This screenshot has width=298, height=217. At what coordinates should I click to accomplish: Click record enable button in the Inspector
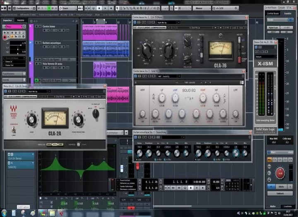point(5,37)
